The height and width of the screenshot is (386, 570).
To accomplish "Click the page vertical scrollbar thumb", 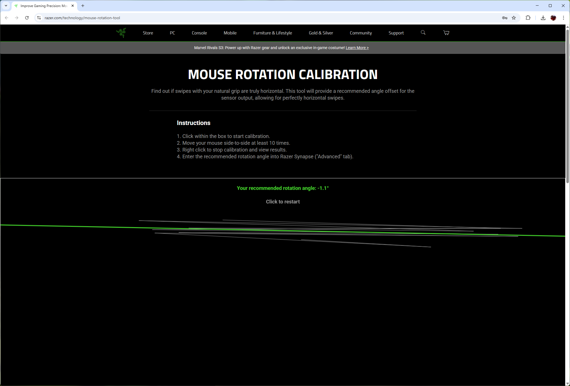I will point(567,106).
